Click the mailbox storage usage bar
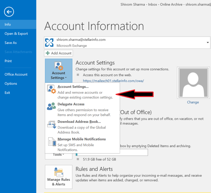Image resolution: width=211 pixels, height=193 pixels. coord(112,153)
